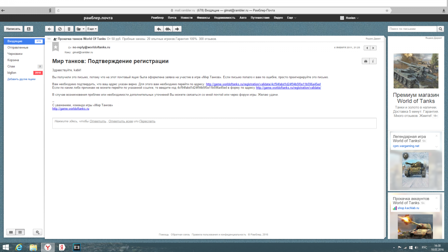448x252 pixels.
Task: Click Ответить in quick reply box
Action: [98, 121]
